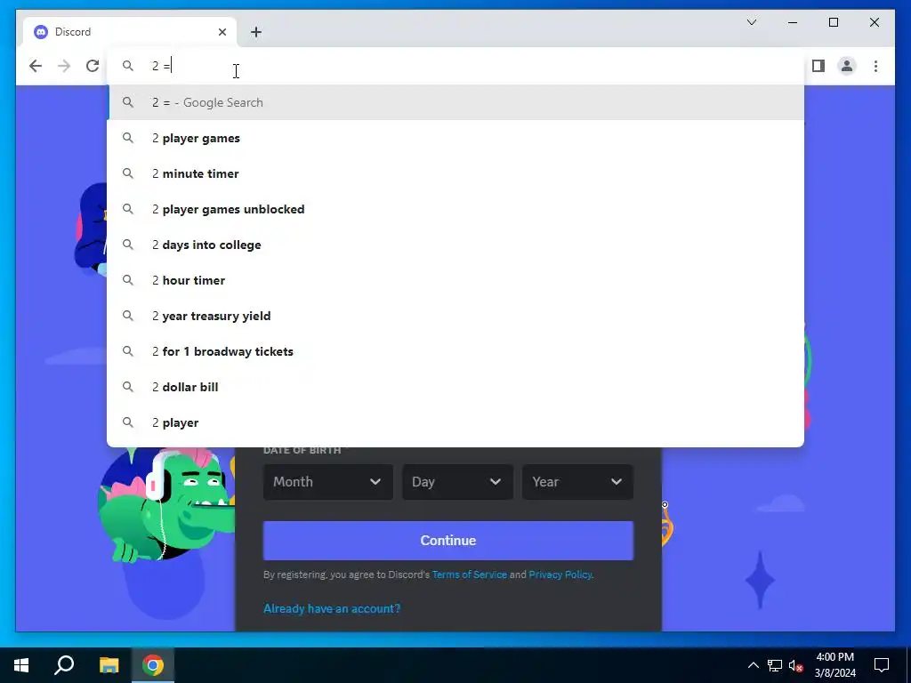Close the Discord tab
Viewport: 911px width, 683px height.
pyautogui.click(x=222, y=32)
